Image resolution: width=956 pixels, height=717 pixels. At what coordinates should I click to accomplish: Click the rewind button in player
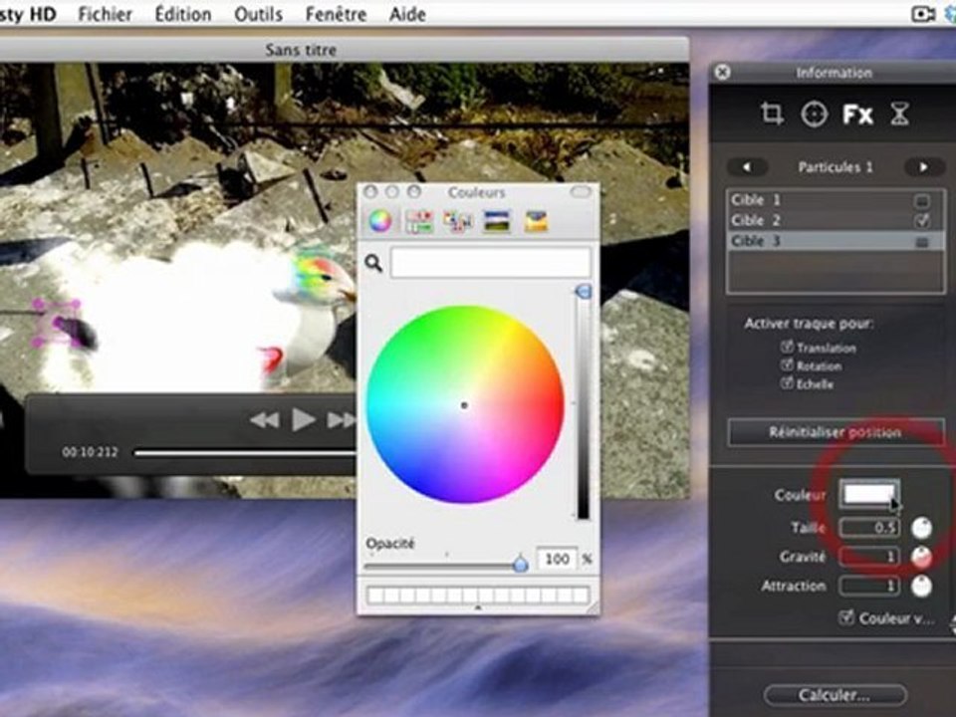pyautogui.click(x=265, y=419)
